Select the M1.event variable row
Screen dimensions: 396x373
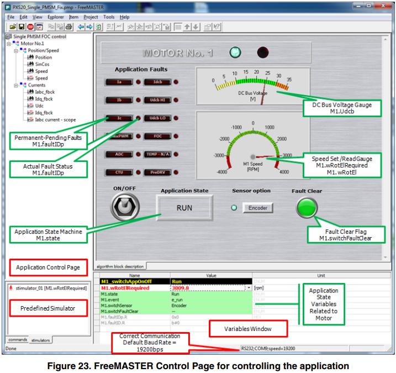pos(176,300)
